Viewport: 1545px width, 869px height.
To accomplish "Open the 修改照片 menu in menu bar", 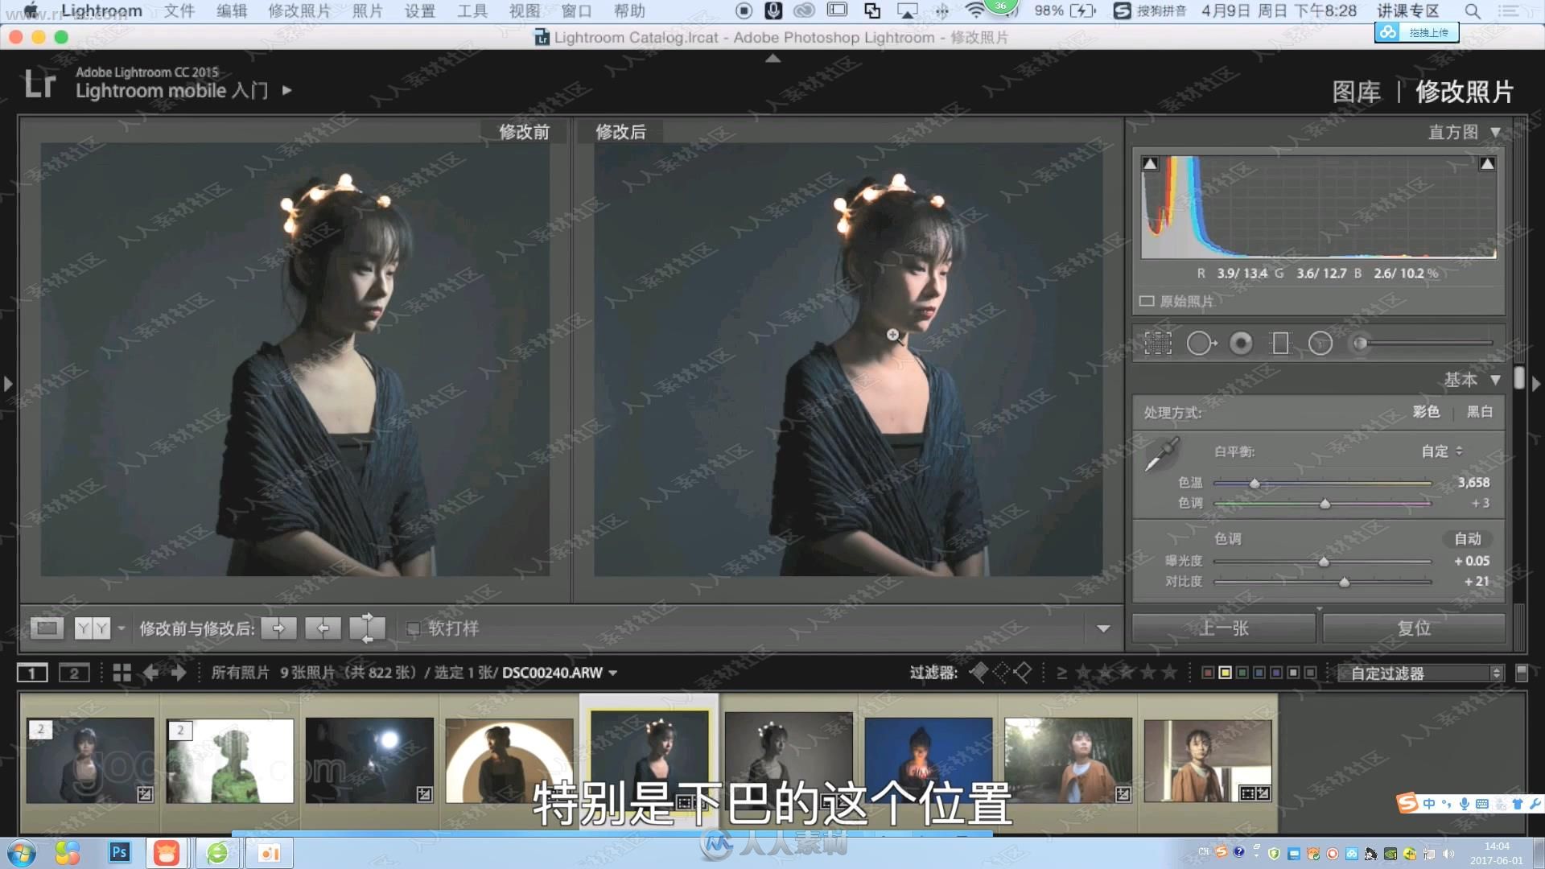I will (x=299, y=11).
